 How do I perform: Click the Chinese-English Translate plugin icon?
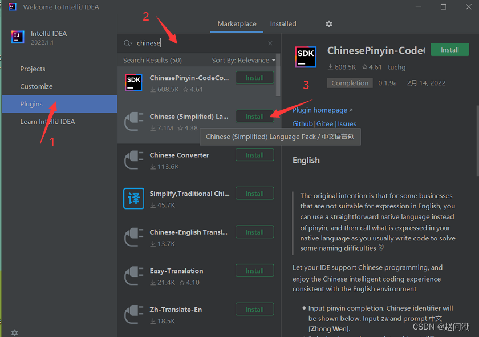click(x=133, y=237)
